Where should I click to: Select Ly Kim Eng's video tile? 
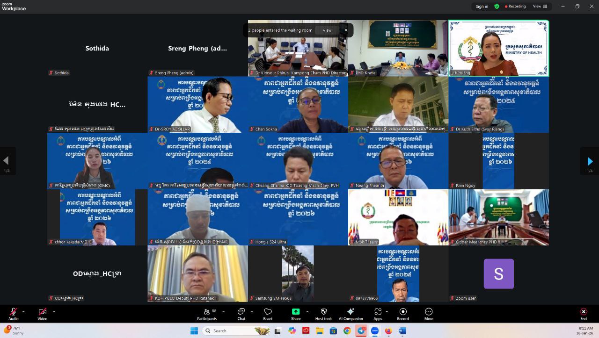(499, 48)
